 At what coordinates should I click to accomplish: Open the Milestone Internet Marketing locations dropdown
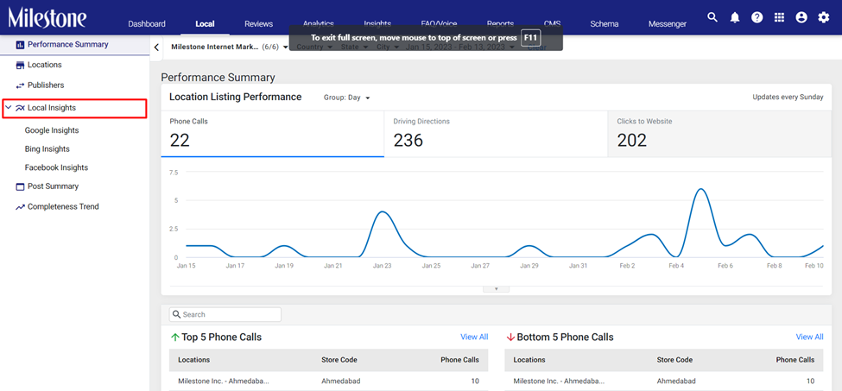(x=230, y=47)
